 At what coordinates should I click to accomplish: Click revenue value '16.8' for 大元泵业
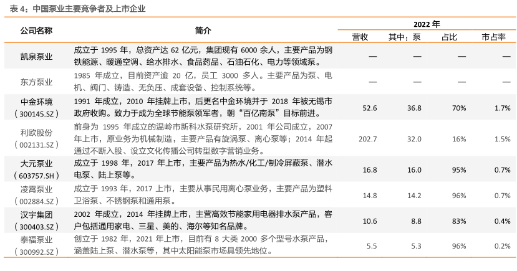(x=370, y=170)
